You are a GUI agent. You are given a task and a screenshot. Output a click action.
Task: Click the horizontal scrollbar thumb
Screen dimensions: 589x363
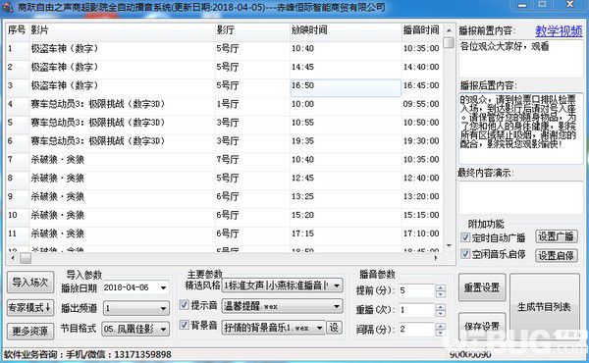point(26,258)
